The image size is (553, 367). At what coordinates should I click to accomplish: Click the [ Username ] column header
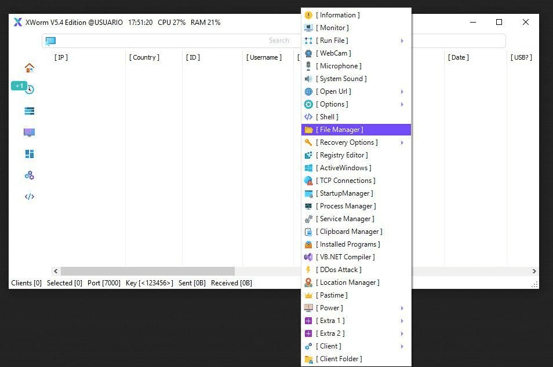click(x=264, y=57)
